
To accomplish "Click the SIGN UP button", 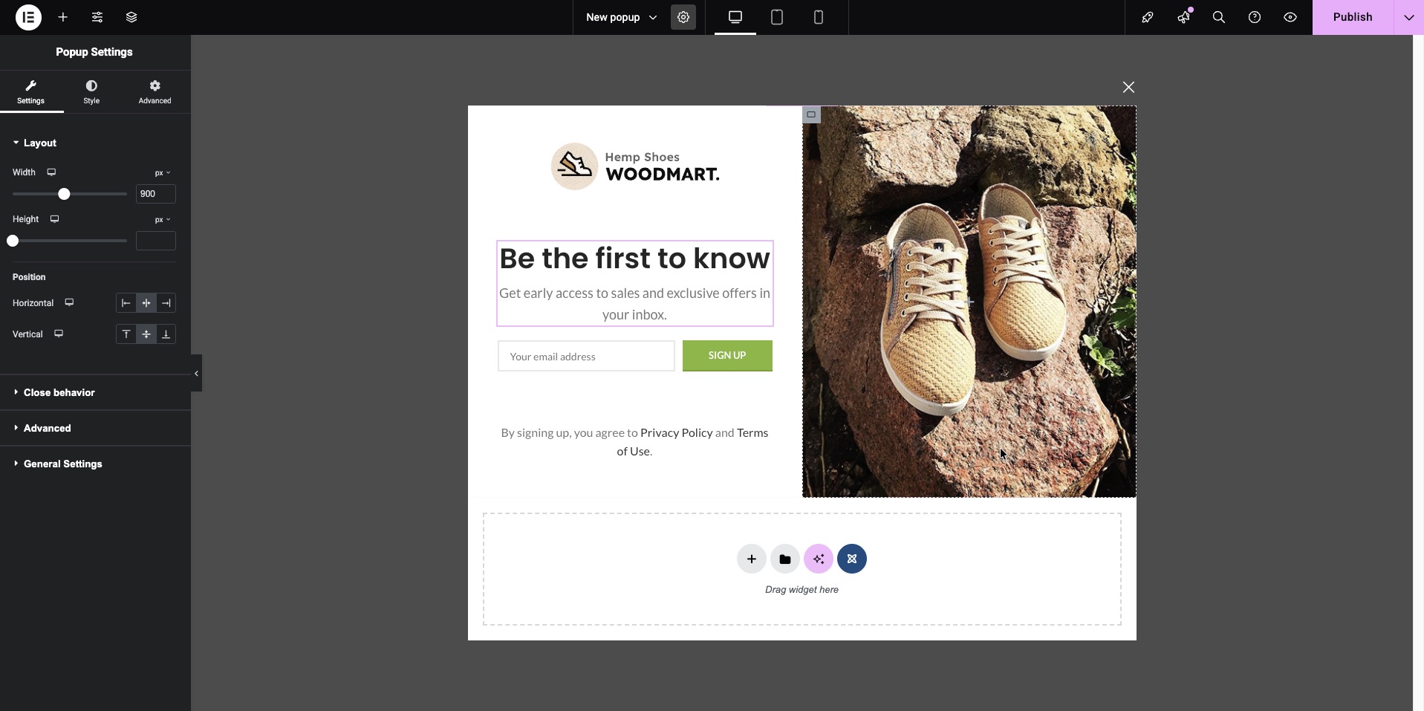I will [726, 356].
